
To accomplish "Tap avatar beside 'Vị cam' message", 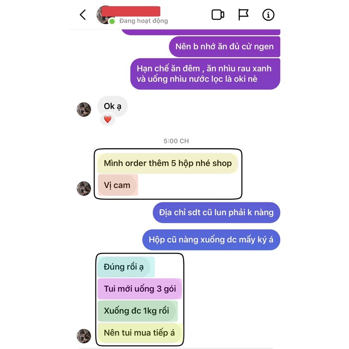I will click(x=84, y=188).
